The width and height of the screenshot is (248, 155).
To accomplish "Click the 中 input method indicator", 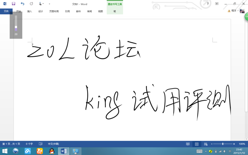I will [230, 151].
